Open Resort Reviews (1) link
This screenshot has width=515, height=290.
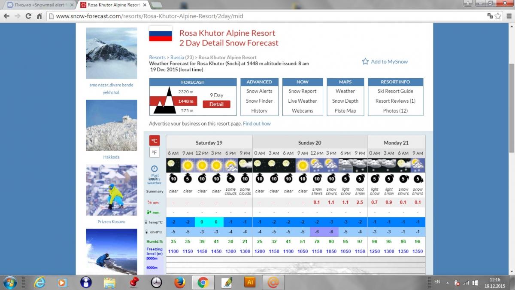click(395, 101)
